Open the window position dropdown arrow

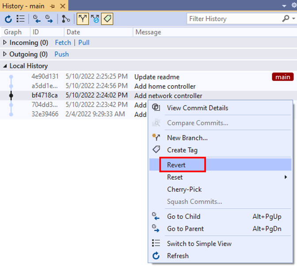pyautogui.click(x=284, y=6)
